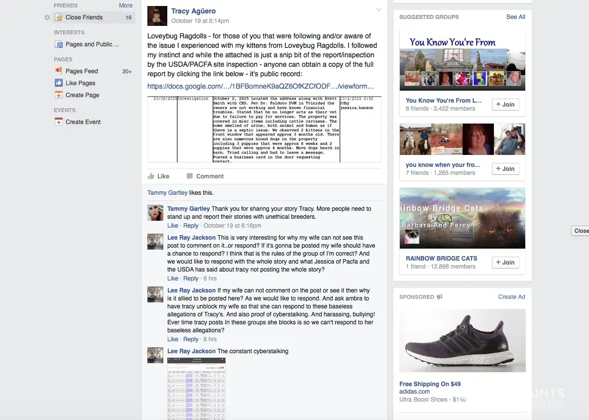Click the Sponsored megaphone icon
This screenshot has width=589, height=420.
tap(440, 296)
